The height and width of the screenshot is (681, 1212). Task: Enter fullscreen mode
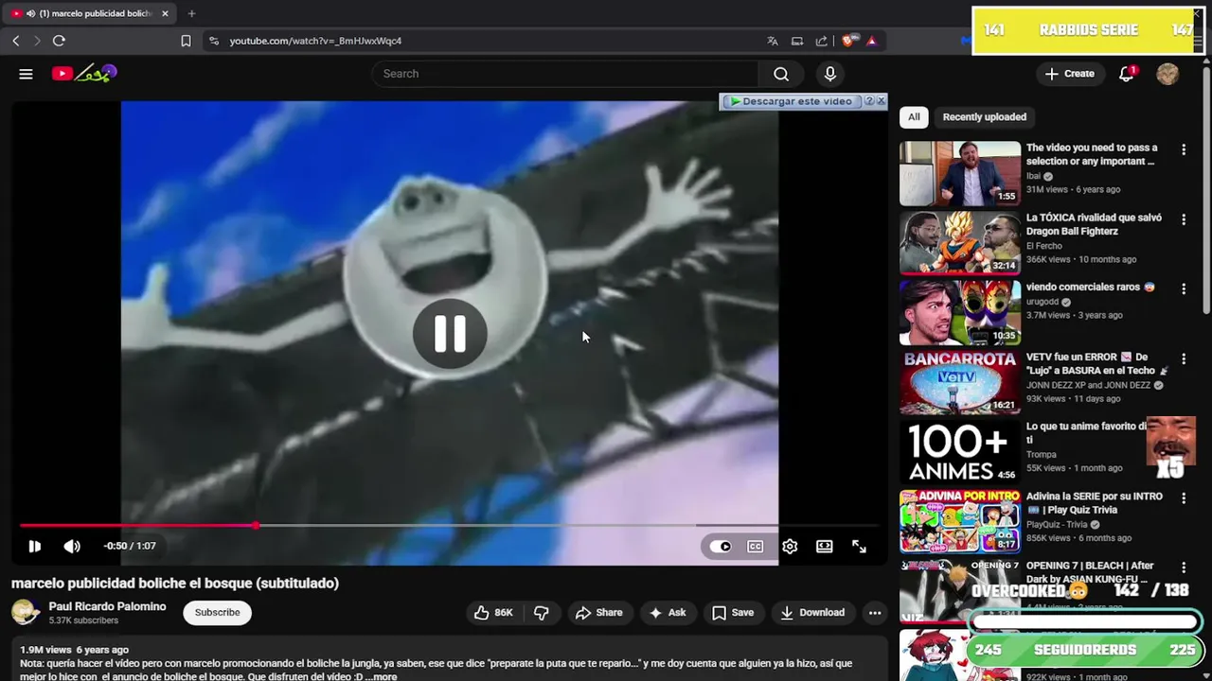859,546
